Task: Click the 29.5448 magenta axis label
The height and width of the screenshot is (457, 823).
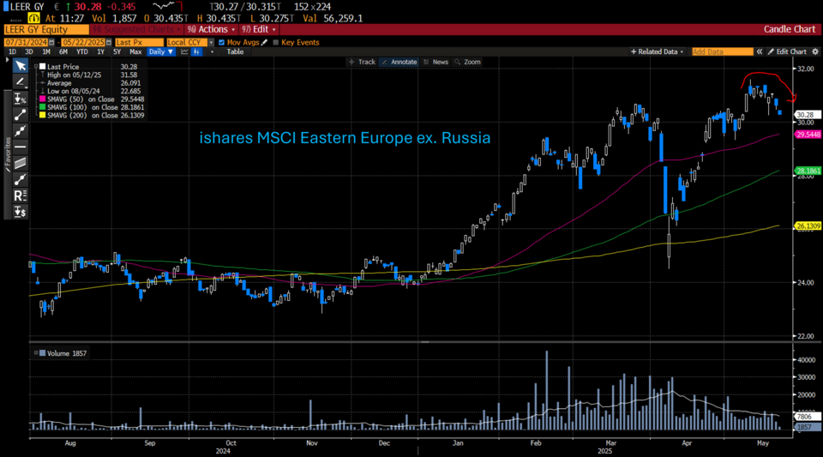Action: pyautogui.click(x=808, y=135)
